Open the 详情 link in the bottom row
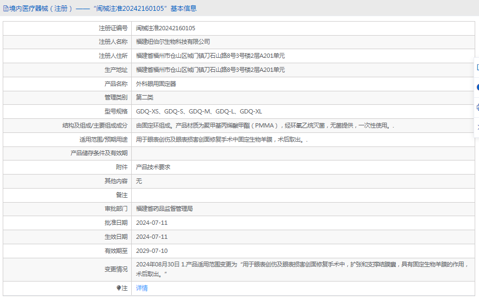Screen dimensions: 479x301 tap(141, 288)
